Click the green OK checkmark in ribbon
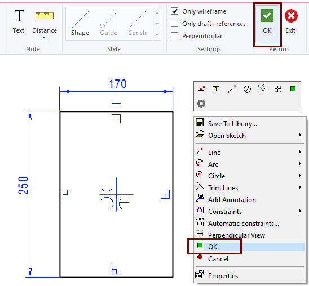The width and height of the screenshot is (309, 286). pyautogui.click(x=267, y=16)
